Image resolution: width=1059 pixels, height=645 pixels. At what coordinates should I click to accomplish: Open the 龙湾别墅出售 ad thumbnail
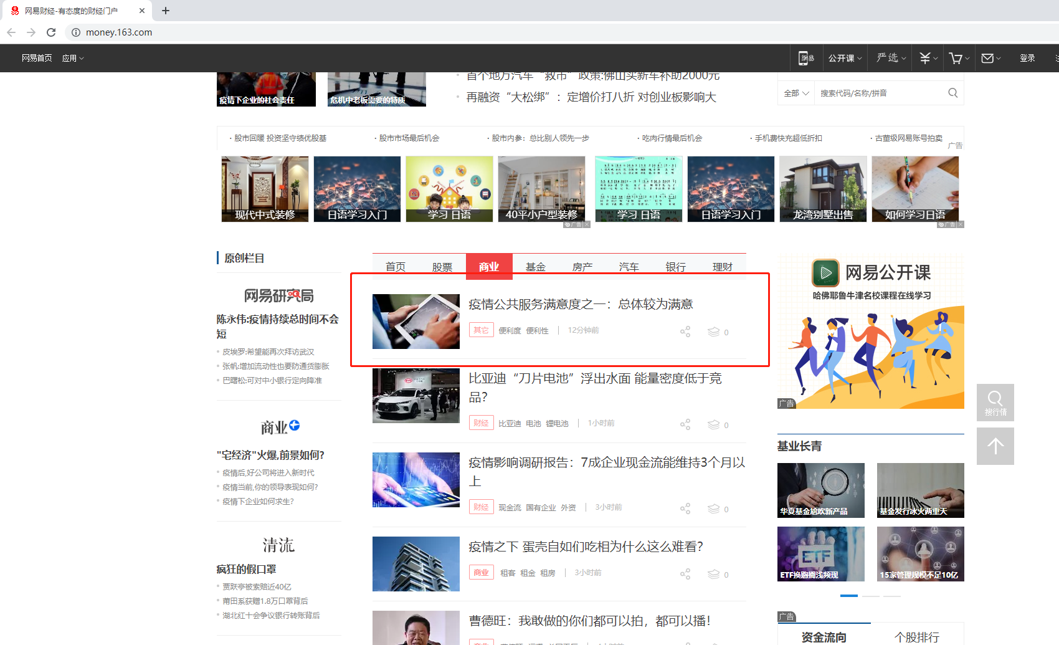tap(823, 189)
